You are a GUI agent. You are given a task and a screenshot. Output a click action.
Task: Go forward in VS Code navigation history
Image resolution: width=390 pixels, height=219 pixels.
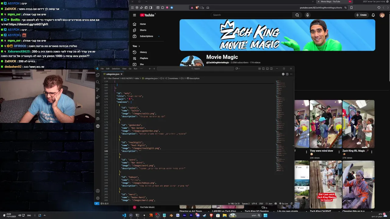coord(154,69)
